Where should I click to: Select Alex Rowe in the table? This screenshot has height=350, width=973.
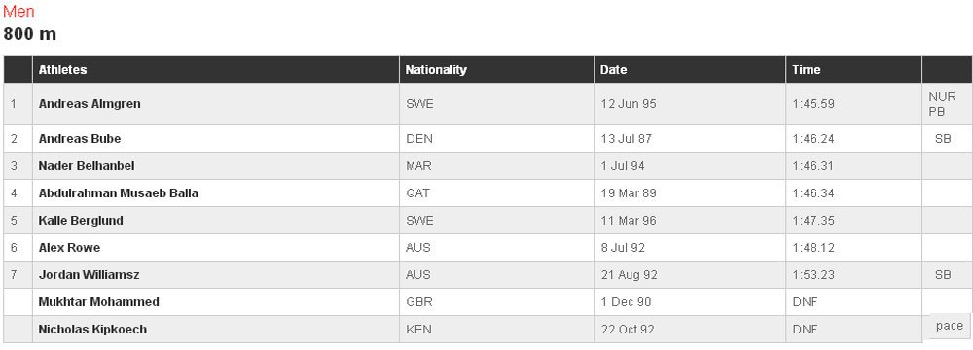pyautogui.click(x=69, y=248)
